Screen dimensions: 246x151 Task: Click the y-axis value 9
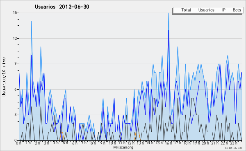click(x=16, y=64)
